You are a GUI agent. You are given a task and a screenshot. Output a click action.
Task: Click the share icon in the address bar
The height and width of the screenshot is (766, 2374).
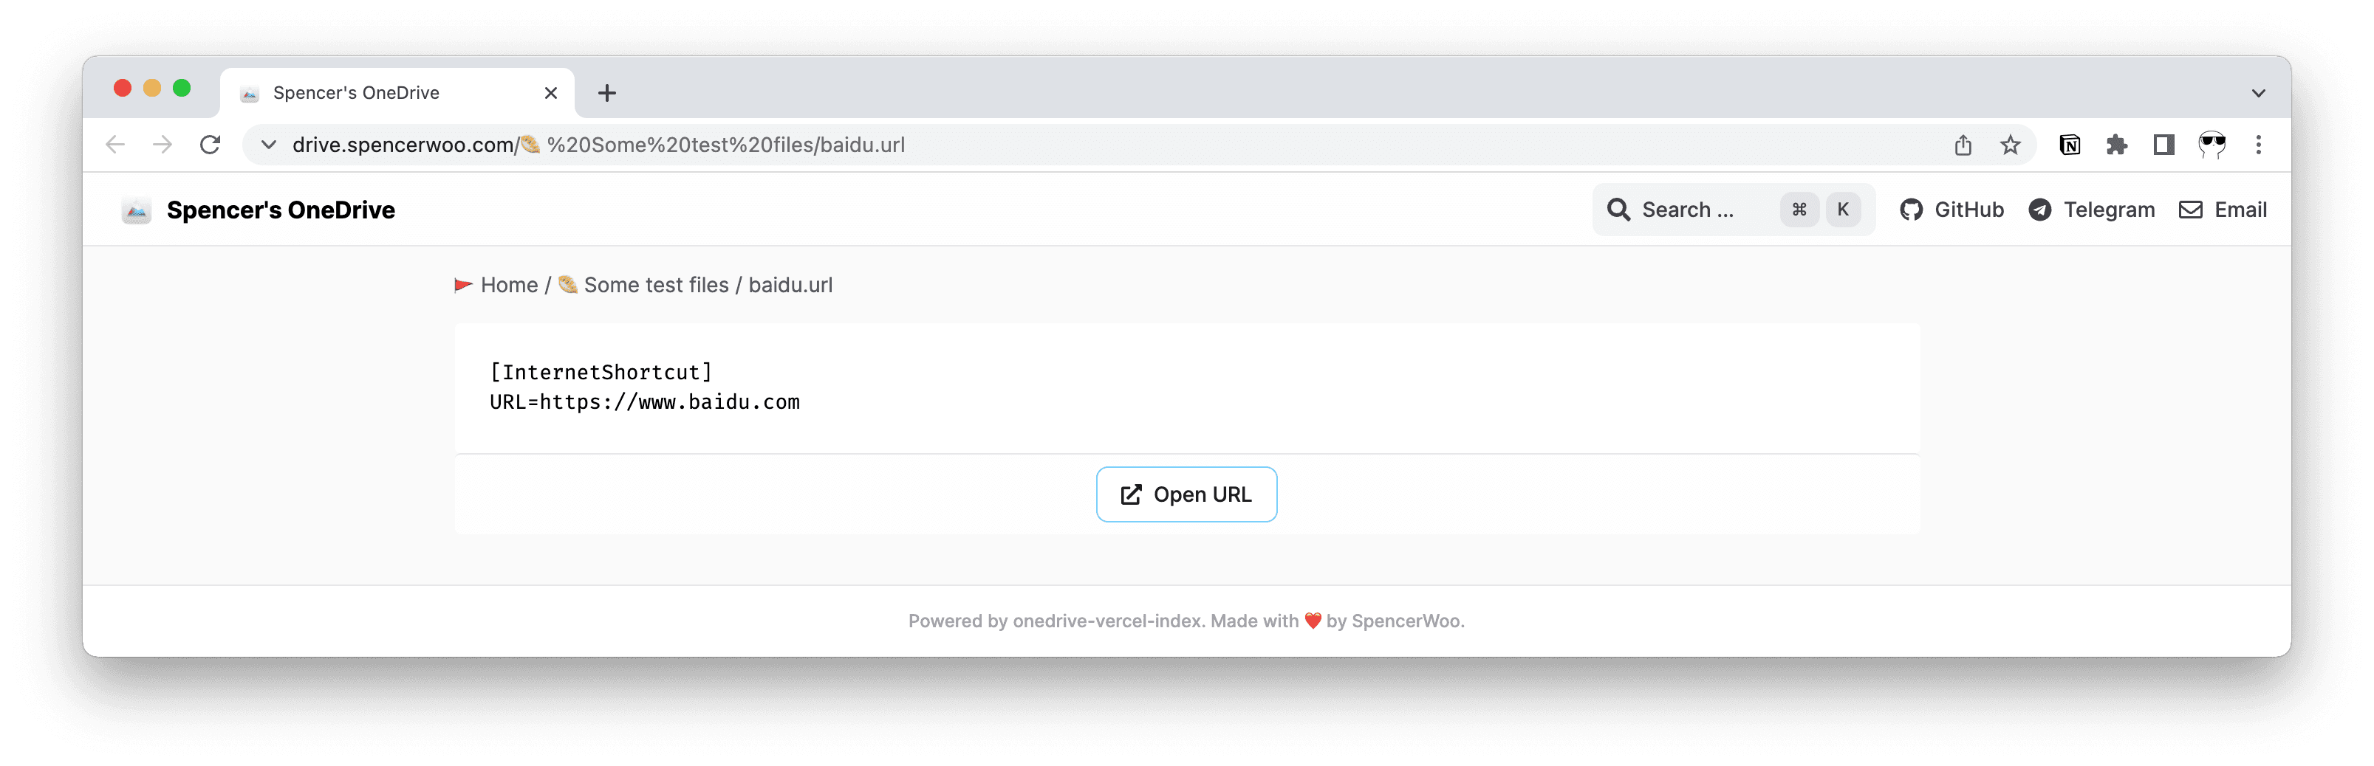click(x=1963, y=145)
